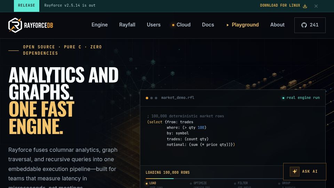Click the '(select {from: trades' code line
This screenshot has width=334, height=188.
click(170, 122)
